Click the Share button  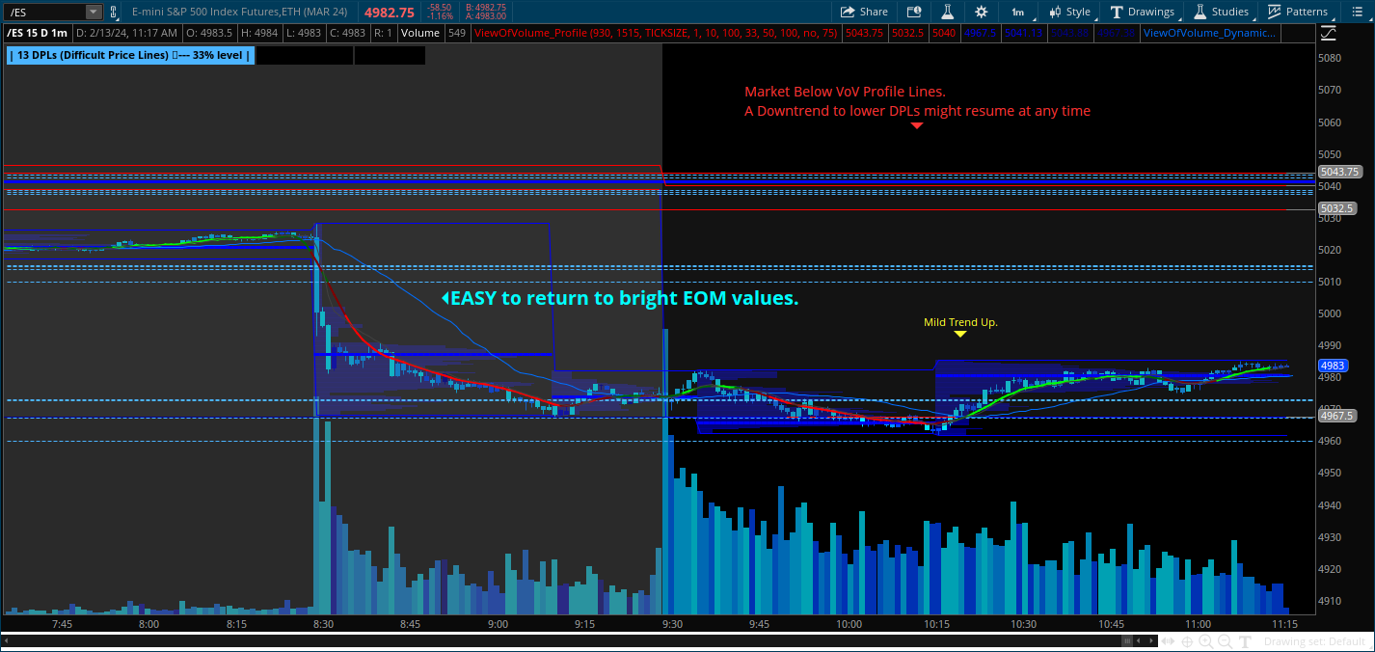click(864, 12)
